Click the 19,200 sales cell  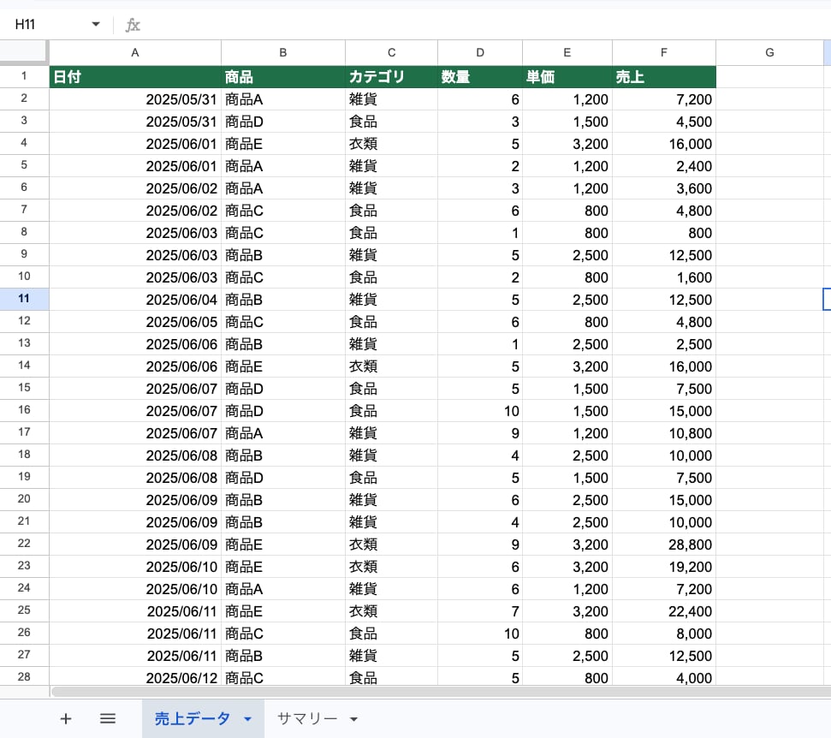(664, 567)
